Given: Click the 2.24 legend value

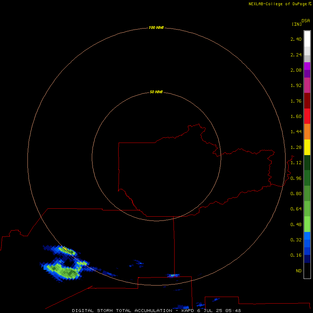Looking at the screenshot, I should (296, 55).
